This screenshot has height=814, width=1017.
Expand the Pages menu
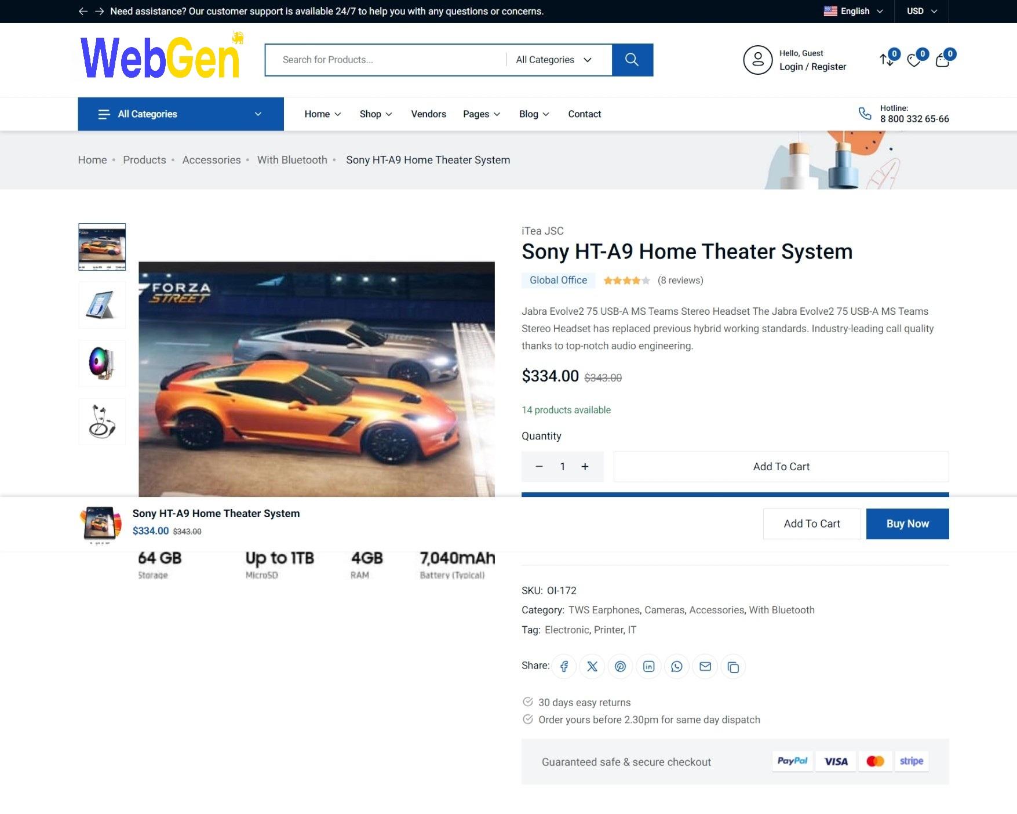[x=482, y=114]
